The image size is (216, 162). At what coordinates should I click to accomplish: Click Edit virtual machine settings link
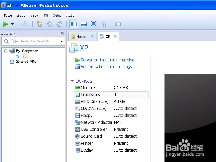(106, 67)
